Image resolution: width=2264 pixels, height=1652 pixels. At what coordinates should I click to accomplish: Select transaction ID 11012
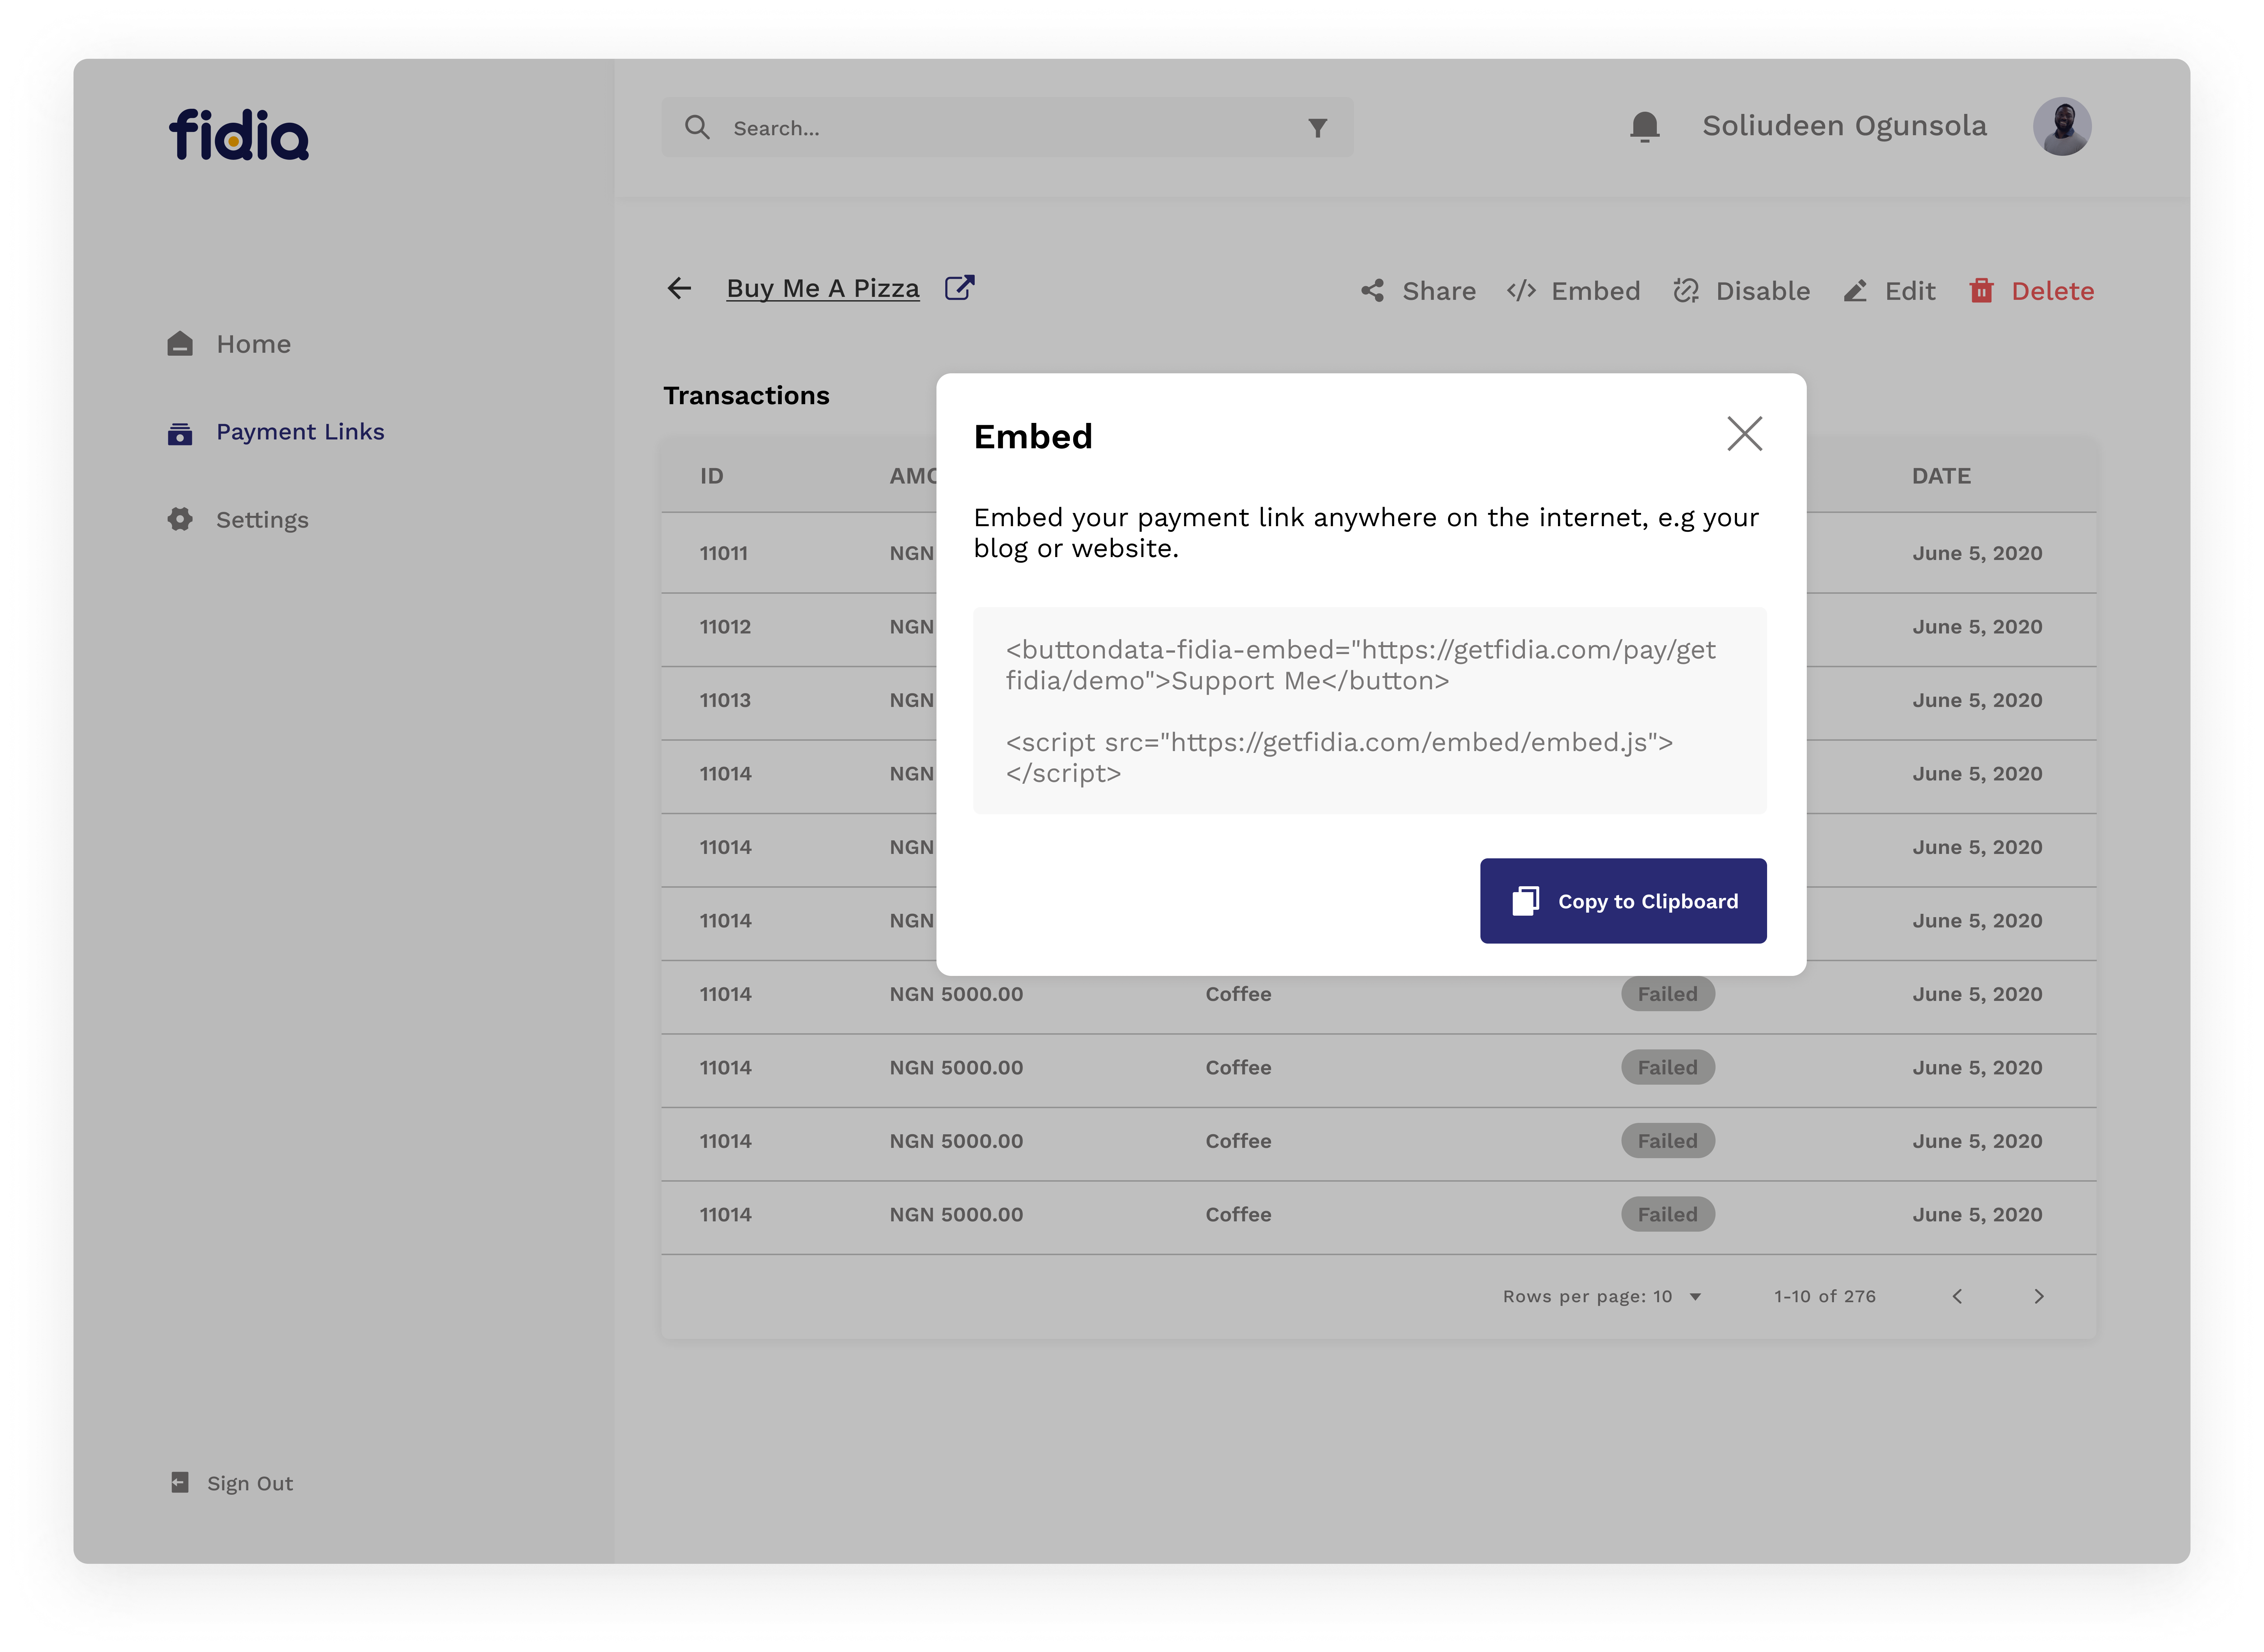[x=725, y=627]
